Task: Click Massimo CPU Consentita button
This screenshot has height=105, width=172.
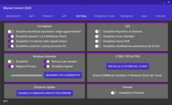Action: coord(63,75)
